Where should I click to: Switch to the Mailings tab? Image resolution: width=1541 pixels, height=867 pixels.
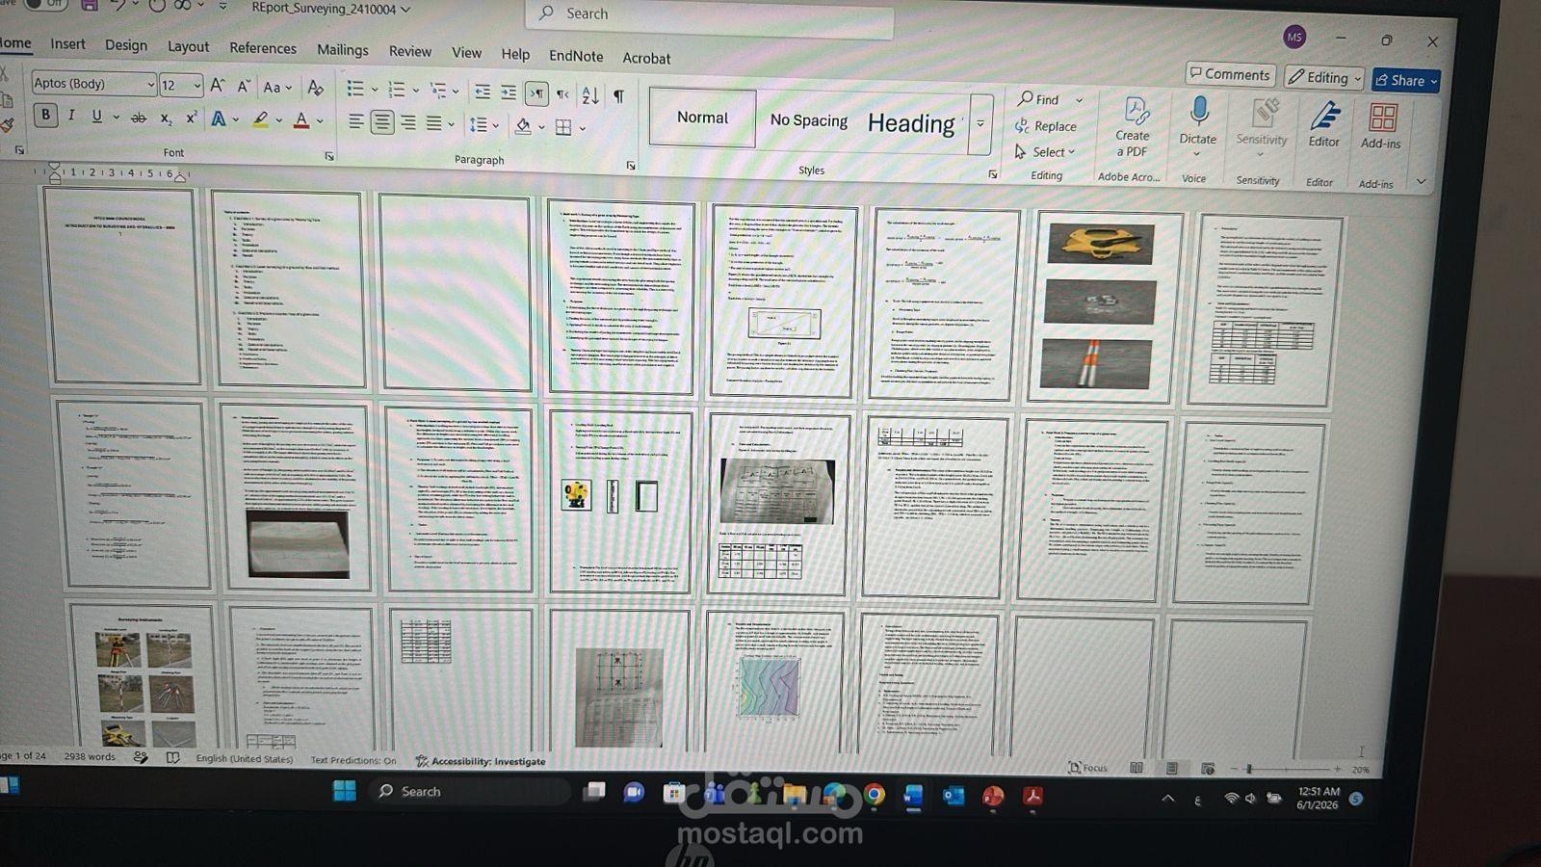point(343,50)
